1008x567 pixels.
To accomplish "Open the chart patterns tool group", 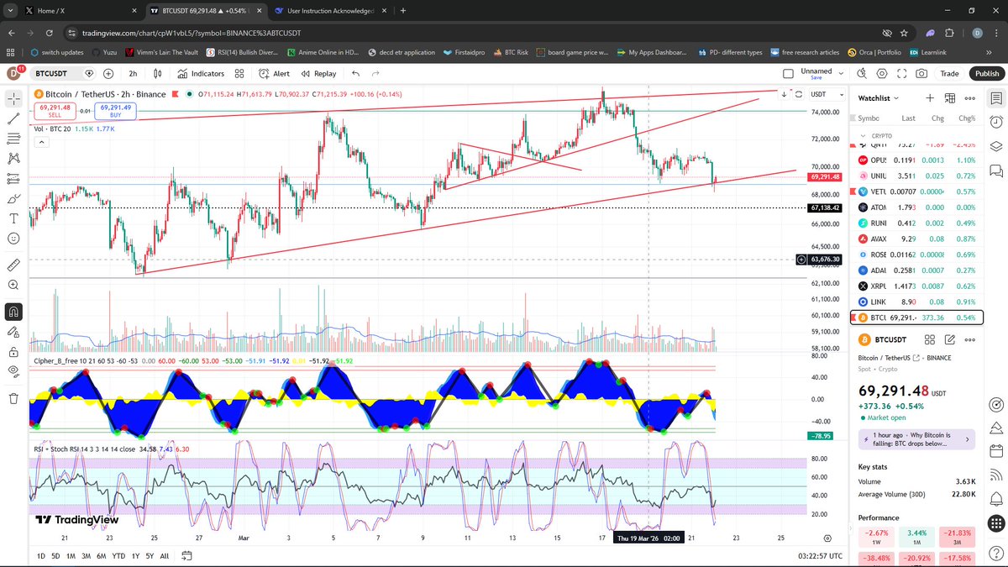I will [x=13, y=158].
